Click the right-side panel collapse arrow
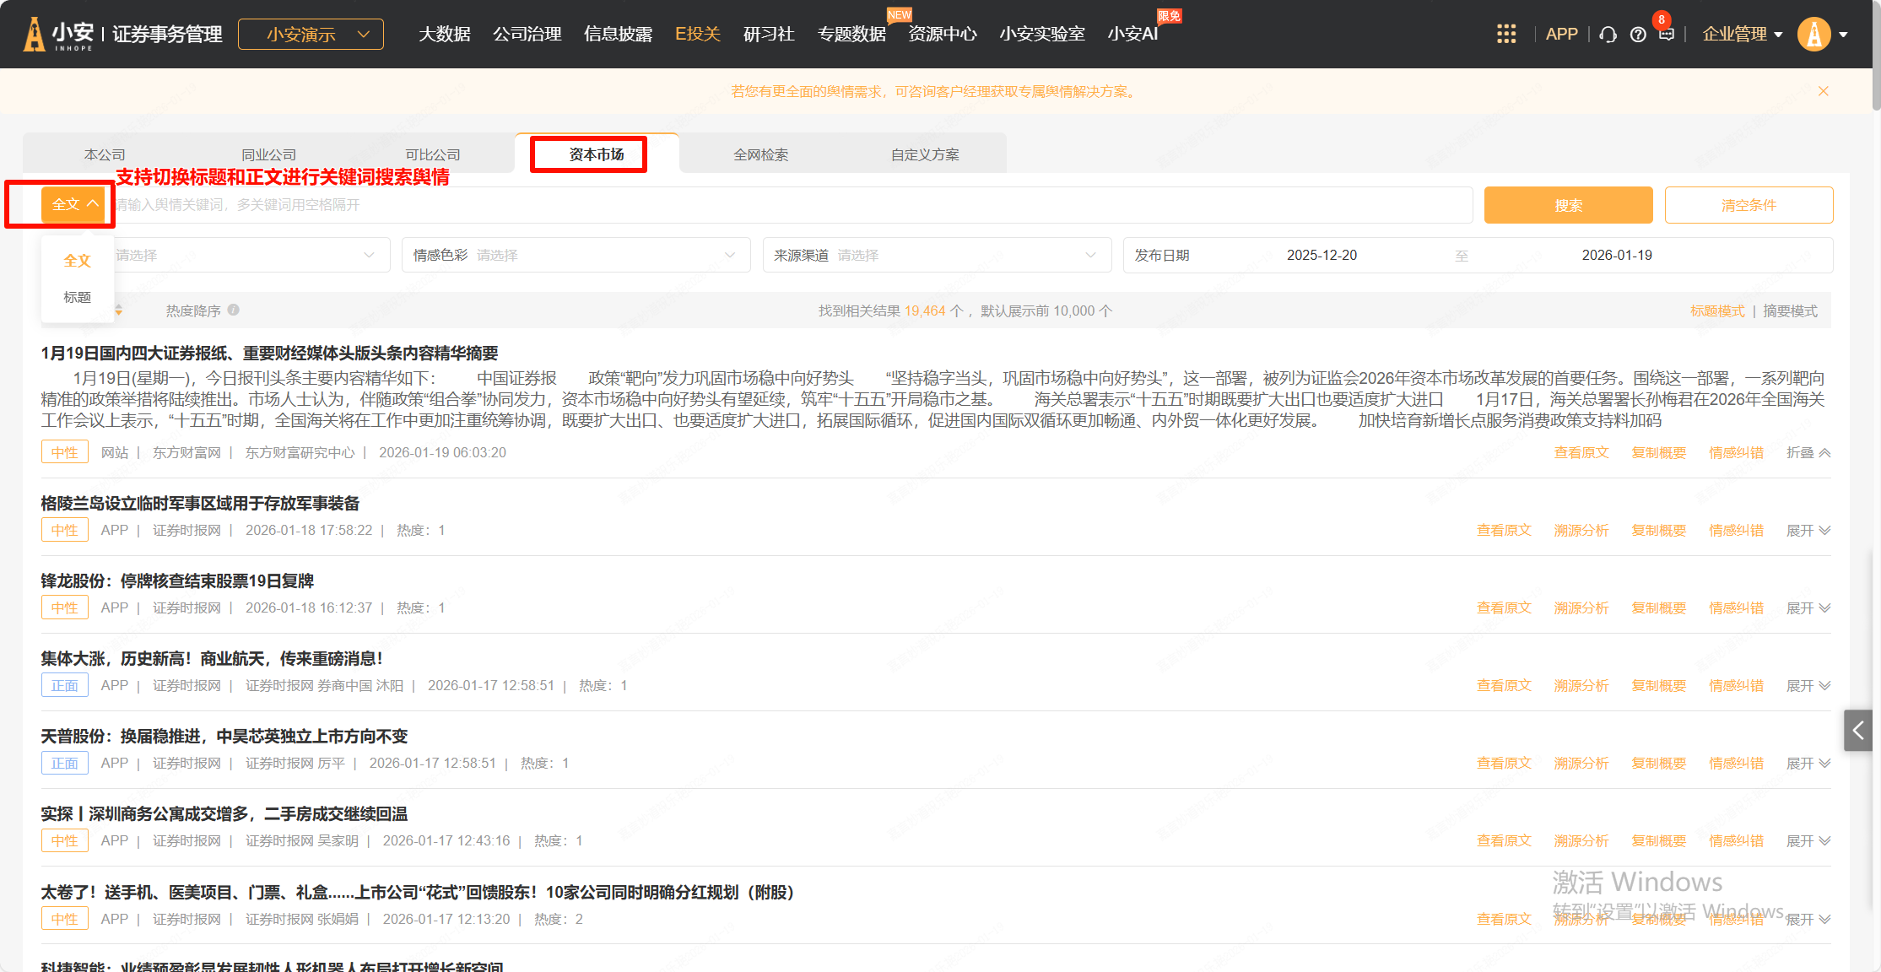 [1858, 731]
